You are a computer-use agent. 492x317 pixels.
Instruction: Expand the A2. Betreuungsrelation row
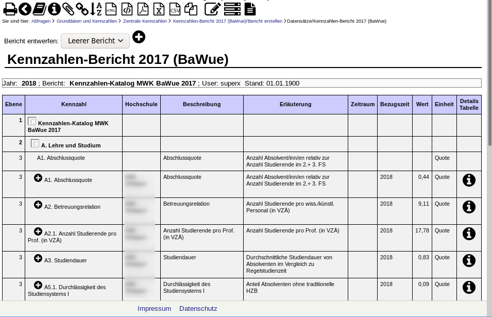tap(38, 205)
